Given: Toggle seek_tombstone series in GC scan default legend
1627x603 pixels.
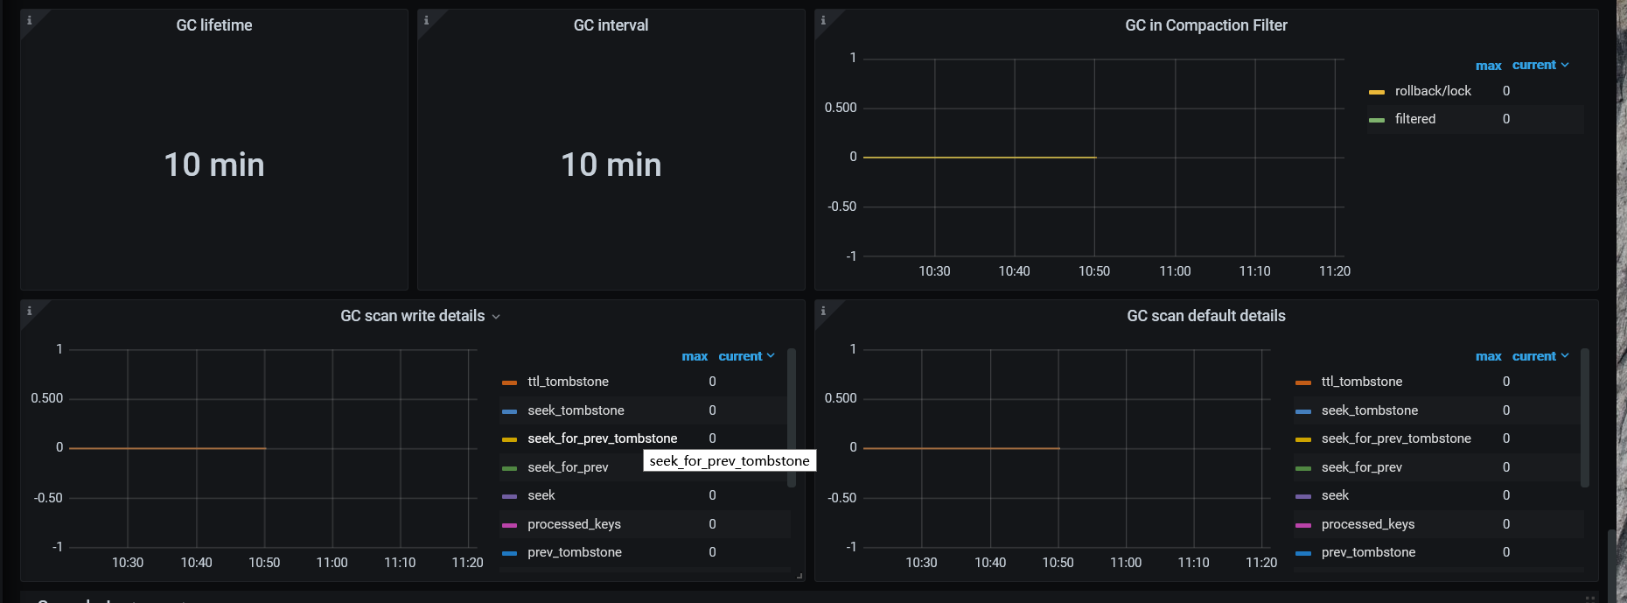Looking at the screenshot, I should point(1369,410).
